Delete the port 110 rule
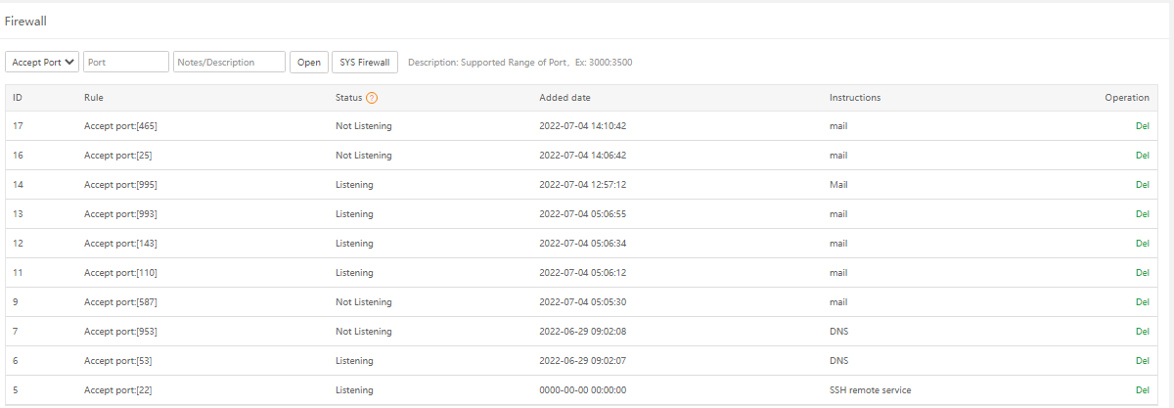The width and height of the screenshot is (1174, 408). tap(1142, 273)
